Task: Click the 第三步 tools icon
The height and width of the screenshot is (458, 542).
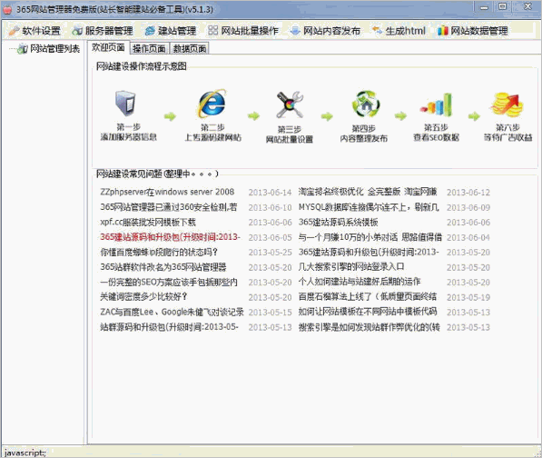Action: [x=290, y=105]
